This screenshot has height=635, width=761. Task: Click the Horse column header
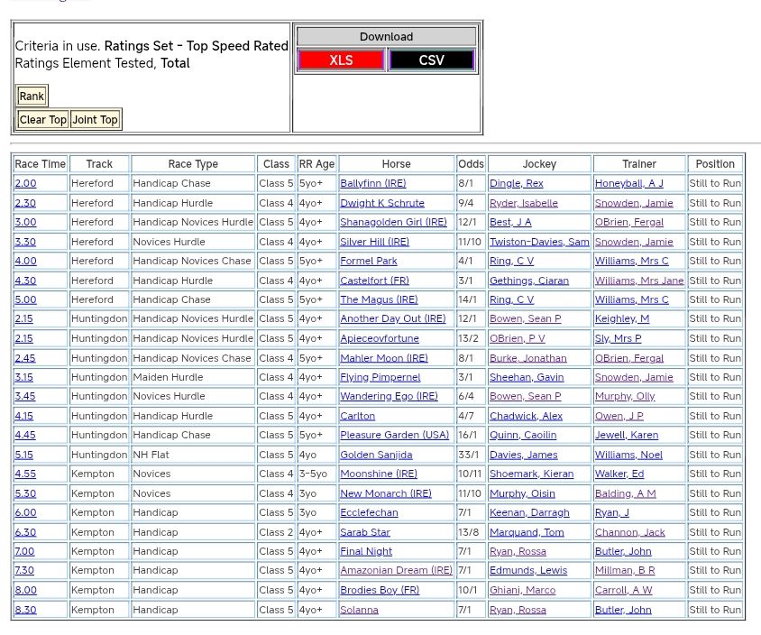396,164
